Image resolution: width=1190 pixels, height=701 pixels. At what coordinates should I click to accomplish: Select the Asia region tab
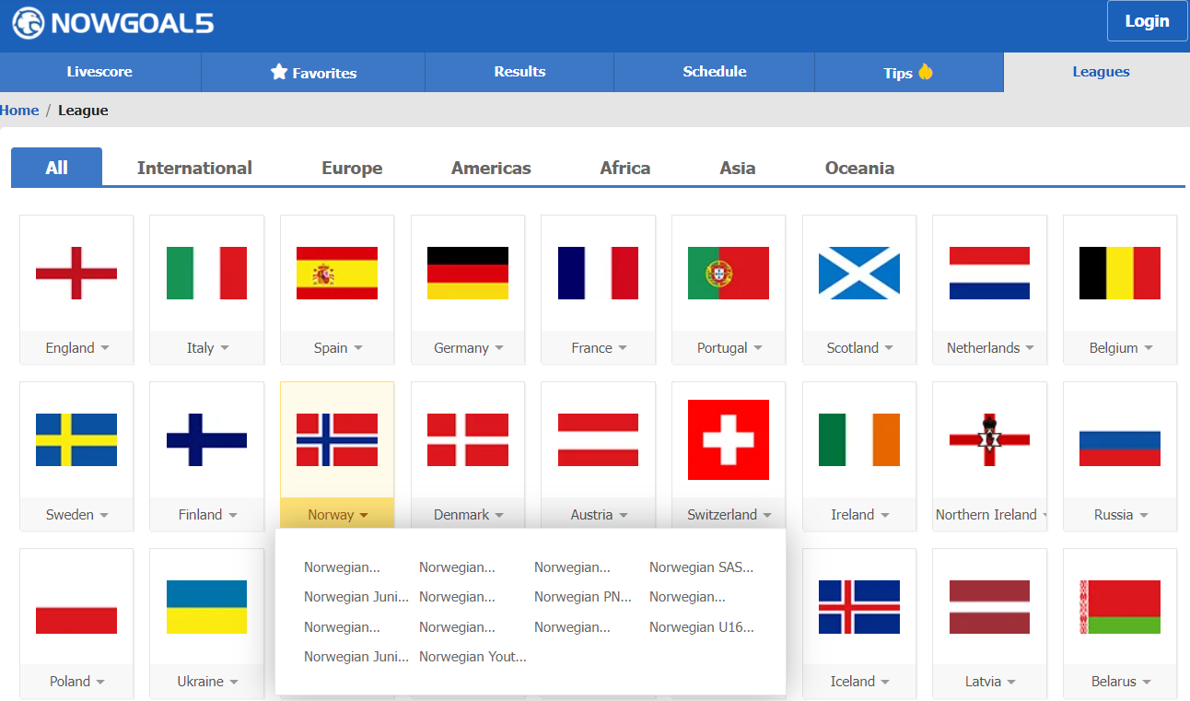(x=737, y=168)
